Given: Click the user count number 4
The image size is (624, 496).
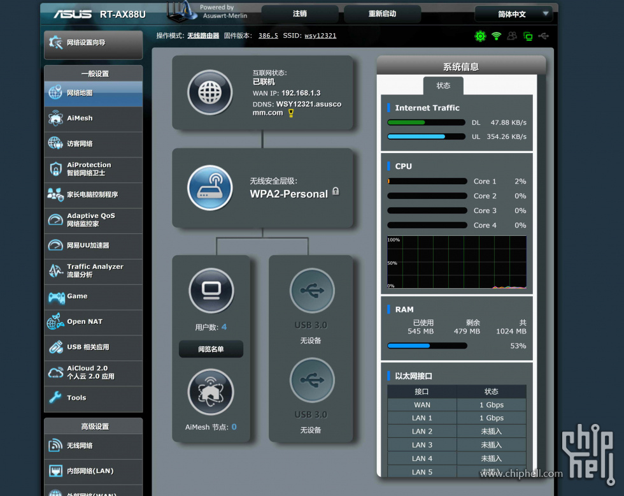Looking at the screenshot, I should pyautogui.click(x=224, y=327).
